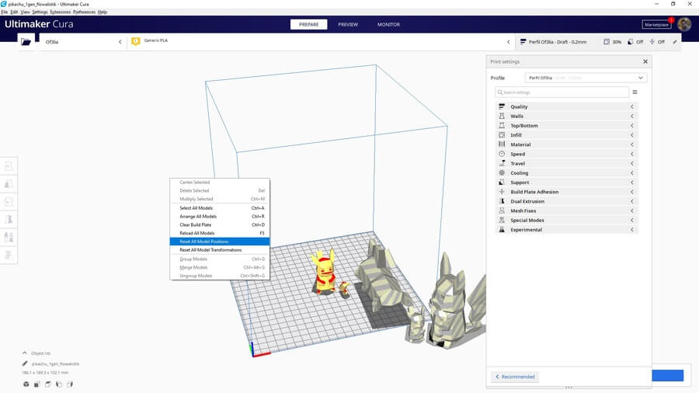699x393 pixels.
Task: Expand the Dual Extrusion category
Action: tap(567, 201)
